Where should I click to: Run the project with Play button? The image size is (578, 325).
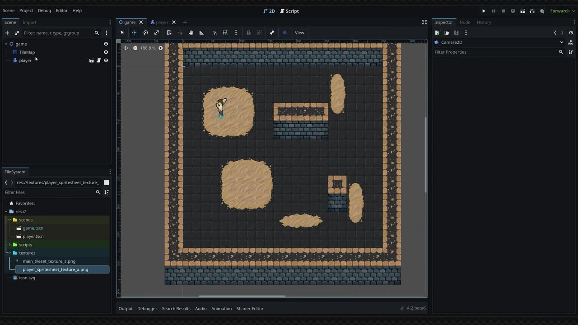(x=484, y=11)
